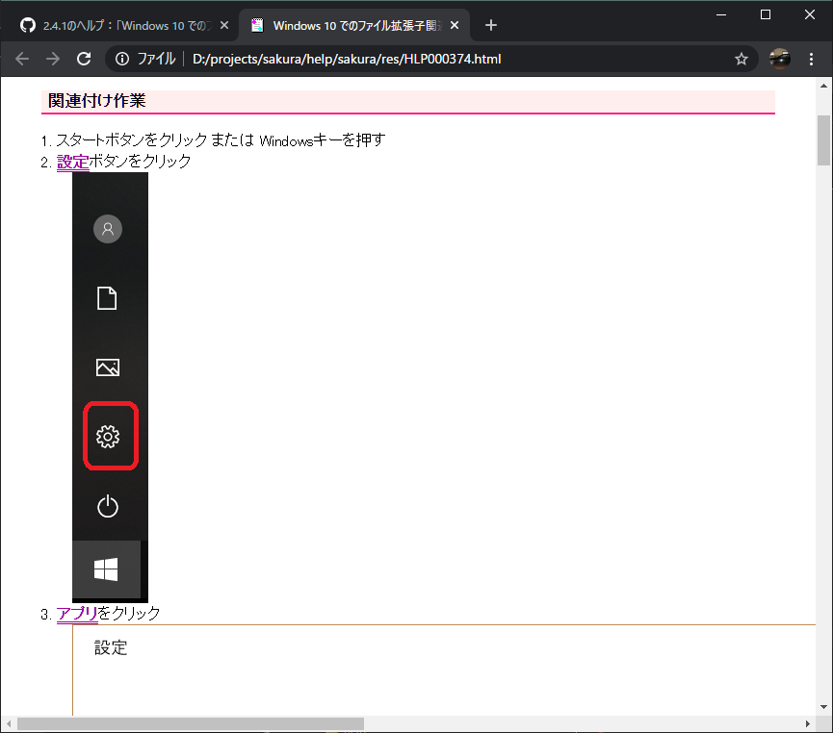833x733 pixels.
Task: Click the horizontal scrollbar right arrow
Action: point(808,724)
